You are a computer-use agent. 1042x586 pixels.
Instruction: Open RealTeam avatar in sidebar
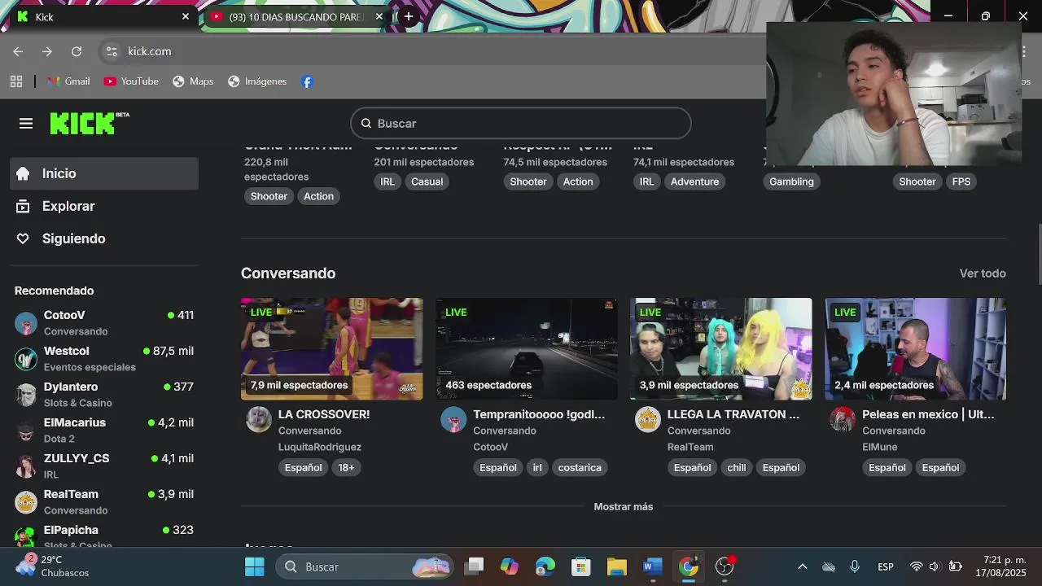point(26,502)
